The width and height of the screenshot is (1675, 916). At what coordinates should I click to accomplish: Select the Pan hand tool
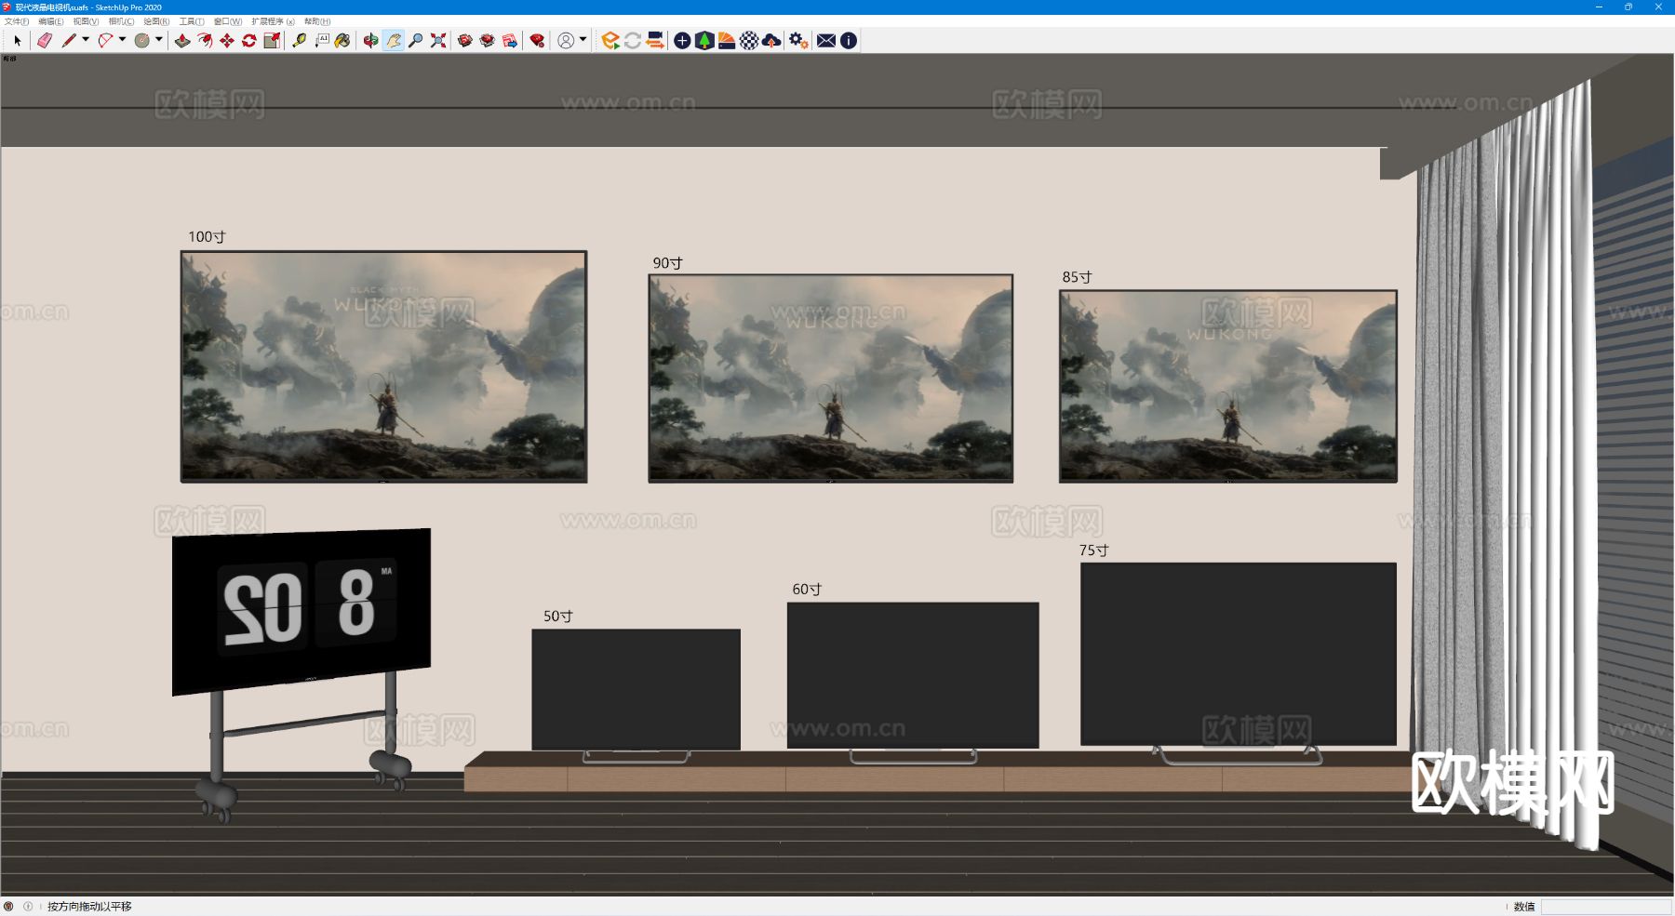pos(393,40)
